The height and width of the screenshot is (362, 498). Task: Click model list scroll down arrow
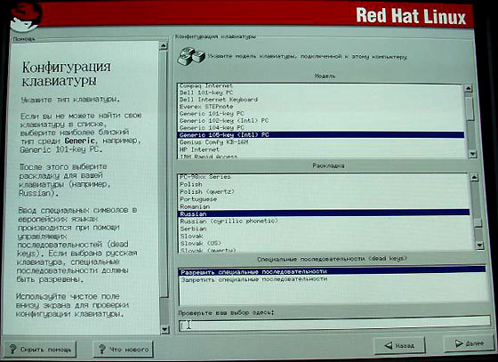point(473,154)
